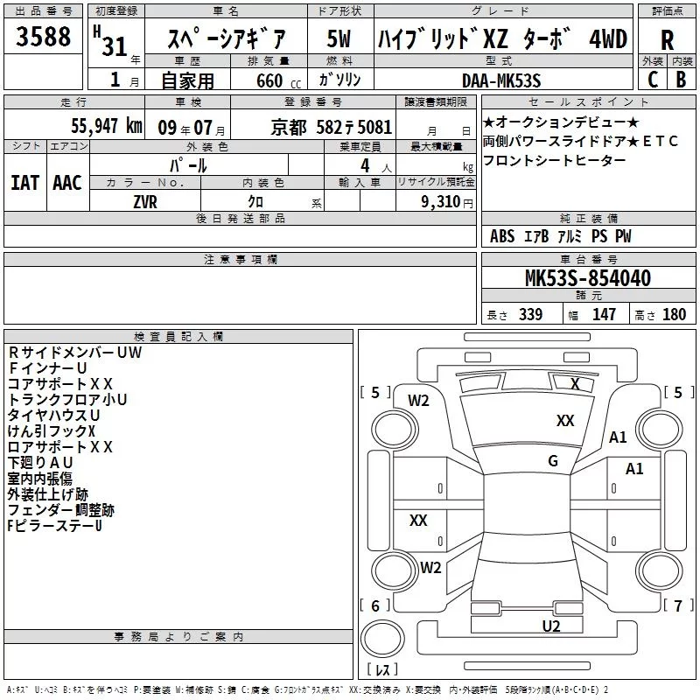The image size is (700, 700).
Task: Click the 事務局よりご案内 section header
Action: 178,637
